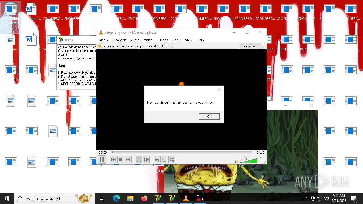Switch to VLC via taskbar cone icon
The image size is (363, 204).
pyautogui.click(x=186, y=198)
